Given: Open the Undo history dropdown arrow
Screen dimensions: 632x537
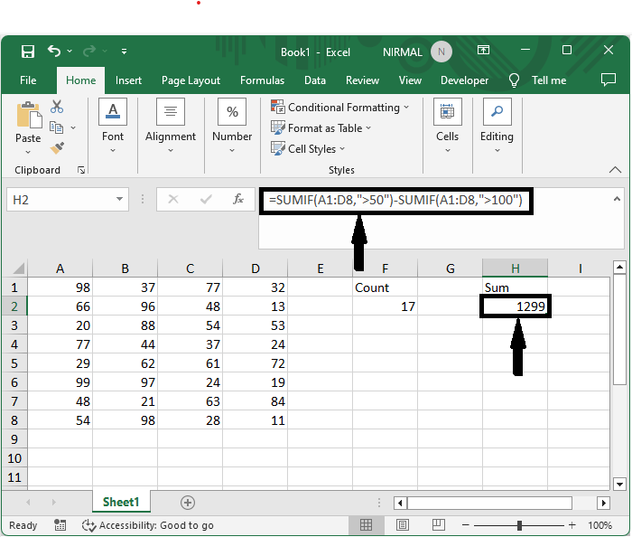Looking at the screenshot, I should (70, 51).
